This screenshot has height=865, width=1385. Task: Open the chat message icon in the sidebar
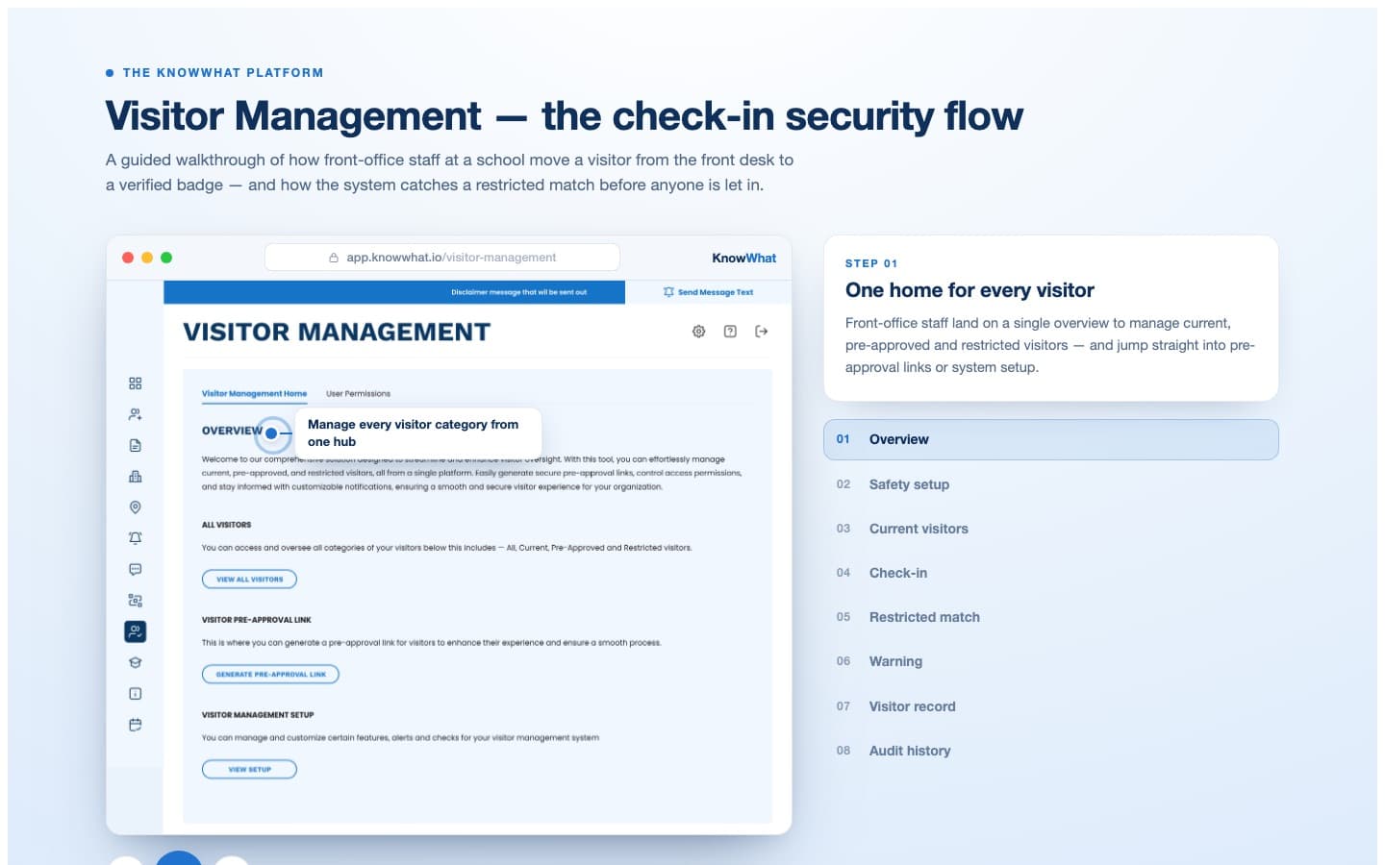135,570
